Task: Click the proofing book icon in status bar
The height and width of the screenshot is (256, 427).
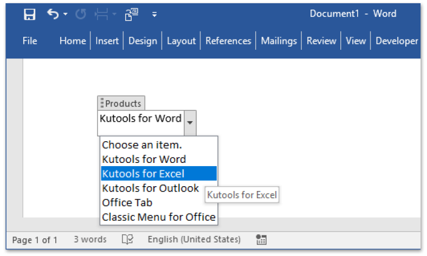Action: (127, 240)
